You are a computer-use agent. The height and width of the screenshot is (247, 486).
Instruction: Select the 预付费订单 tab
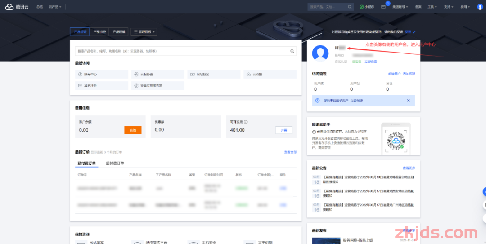86,163
